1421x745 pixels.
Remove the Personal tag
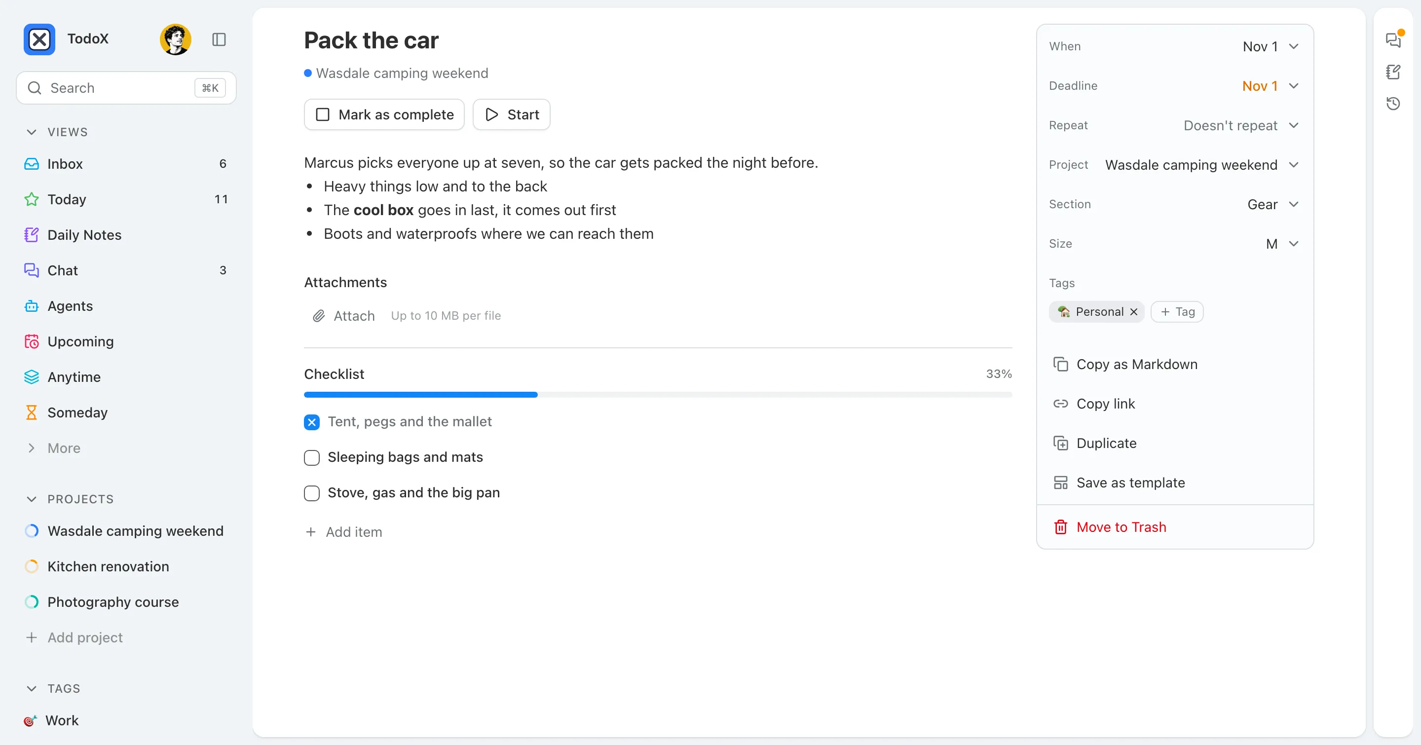pos(1134,312)
